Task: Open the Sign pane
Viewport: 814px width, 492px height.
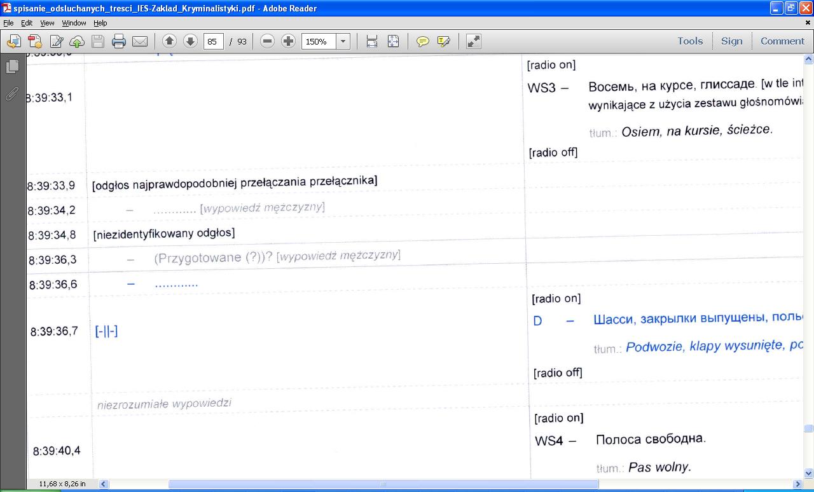Action: 731,41
